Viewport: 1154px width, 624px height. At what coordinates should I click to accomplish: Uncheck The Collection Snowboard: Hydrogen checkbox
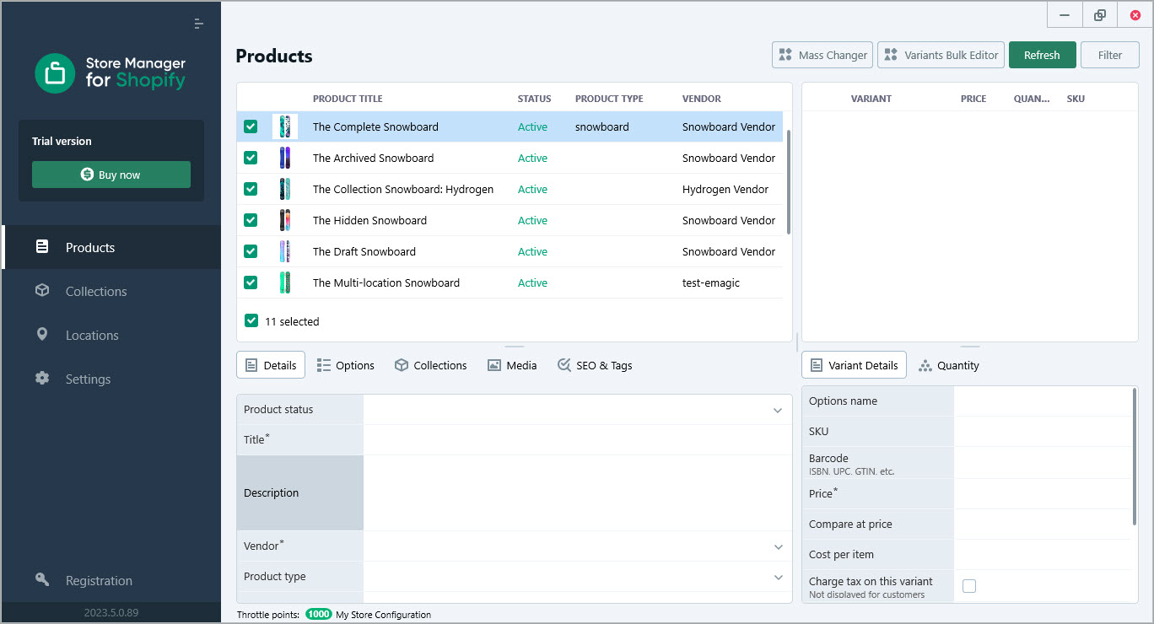(x=251, y=189)
